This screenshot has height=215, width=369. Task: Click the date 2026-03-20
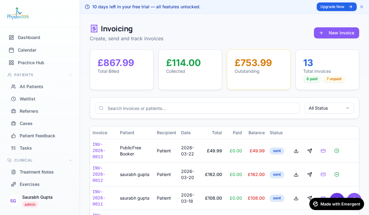click(x=188, y=174)
